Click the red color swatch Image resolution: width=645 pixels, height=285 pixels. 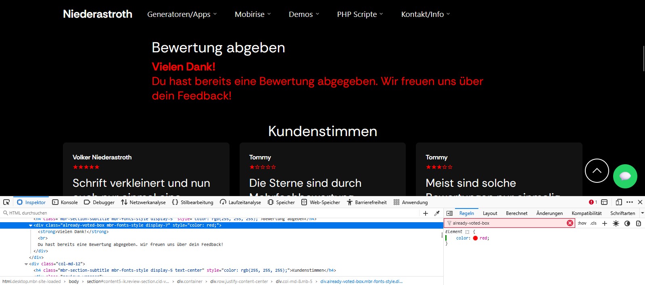(x=475, y=238)
